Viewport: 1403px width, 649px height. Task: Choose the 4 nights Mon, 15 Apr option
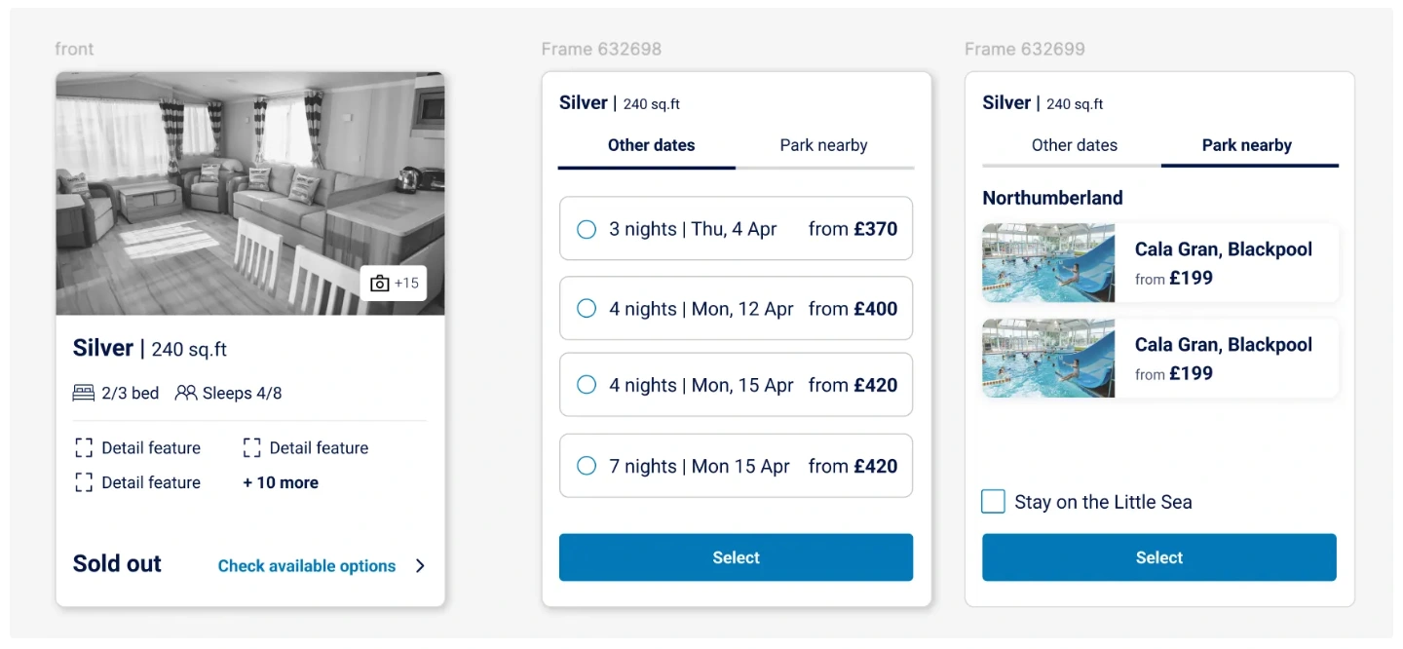pyautogui.click(x=587, y=385)
